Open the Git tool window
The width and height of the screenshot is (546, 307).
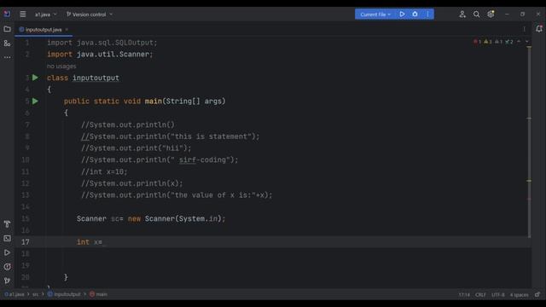7,281
